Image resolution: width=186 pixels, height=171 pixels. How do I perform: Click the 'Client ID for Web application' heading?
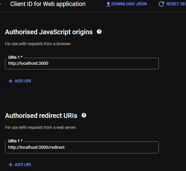tap(48, 4)
